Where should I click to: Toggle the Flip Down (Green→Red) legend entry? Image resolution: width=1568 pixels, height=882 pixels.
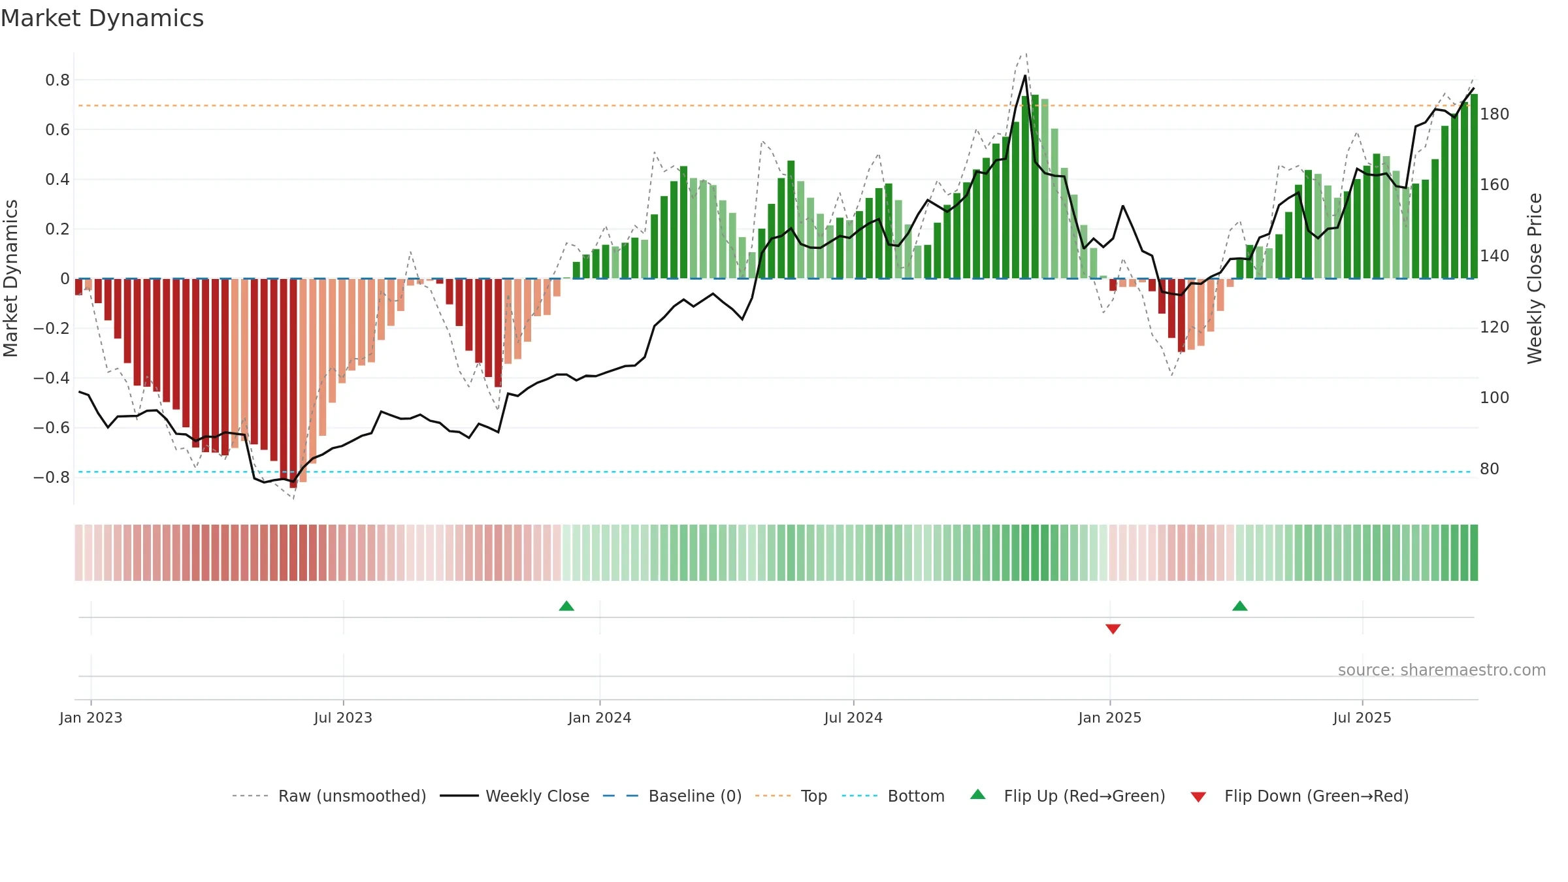point(1299,796)
